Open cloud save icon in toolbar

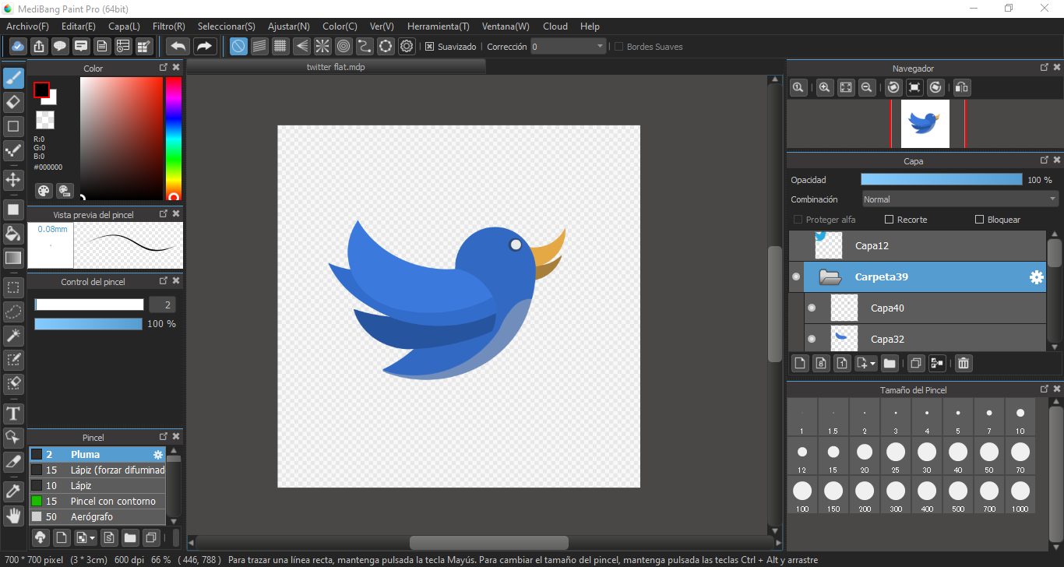click(17, 46)
